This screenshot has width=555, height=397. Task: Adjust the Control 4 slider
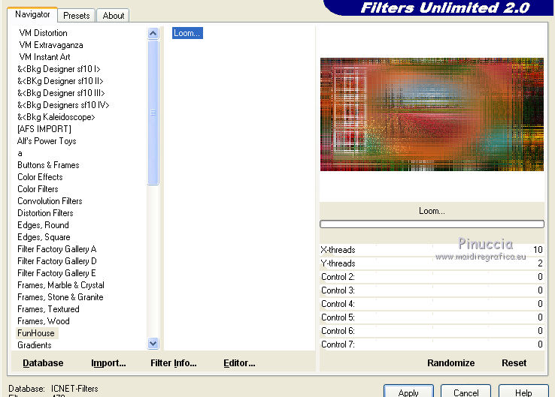[432, 303]
